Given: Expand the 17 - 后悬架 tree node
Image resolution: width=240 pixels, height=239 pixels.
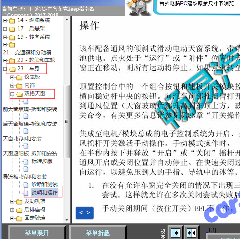Looking at the screenshot, I should click(x=5, y=29).
